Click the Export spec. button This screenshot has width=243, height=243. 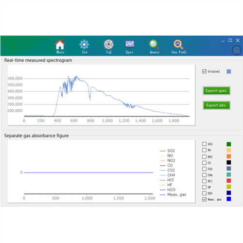pyautogui.click(x=216, y=90)
